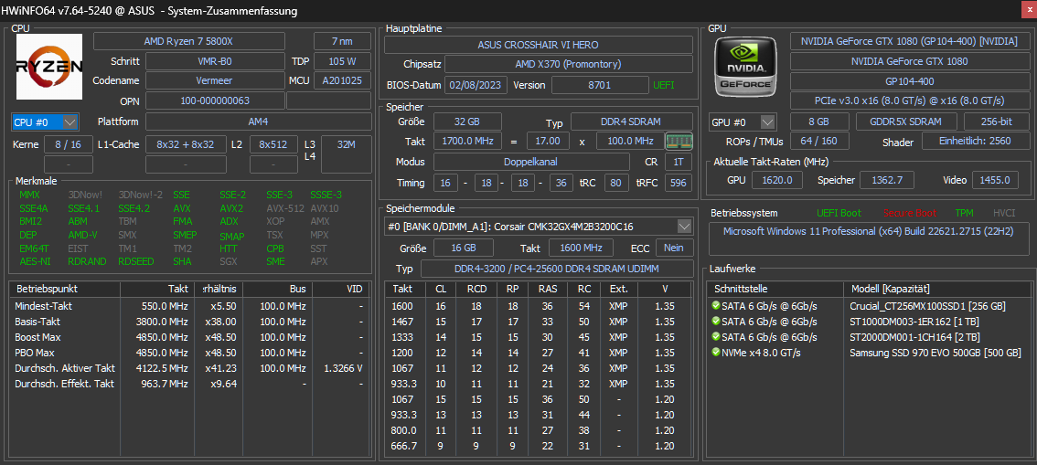Select the PBO Max row
The image size is (1037, 465).
189,353
